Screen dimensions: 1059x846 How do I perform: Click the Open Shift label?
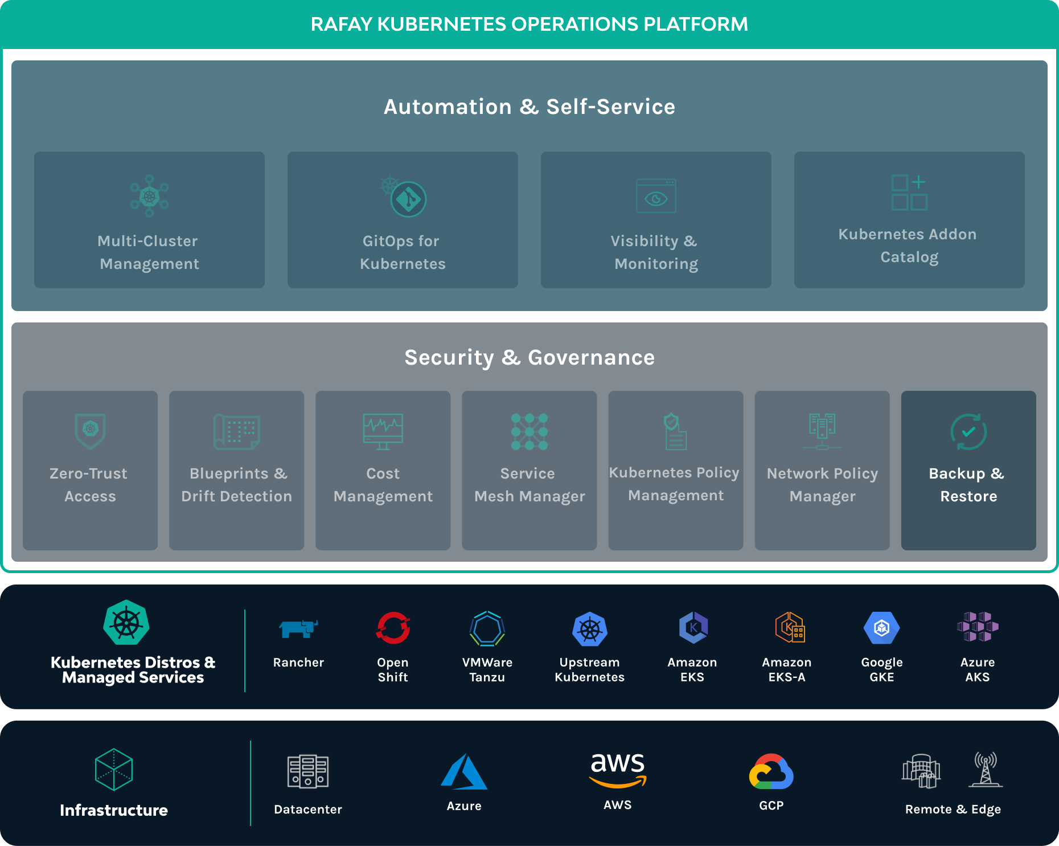tap(393, 669)
